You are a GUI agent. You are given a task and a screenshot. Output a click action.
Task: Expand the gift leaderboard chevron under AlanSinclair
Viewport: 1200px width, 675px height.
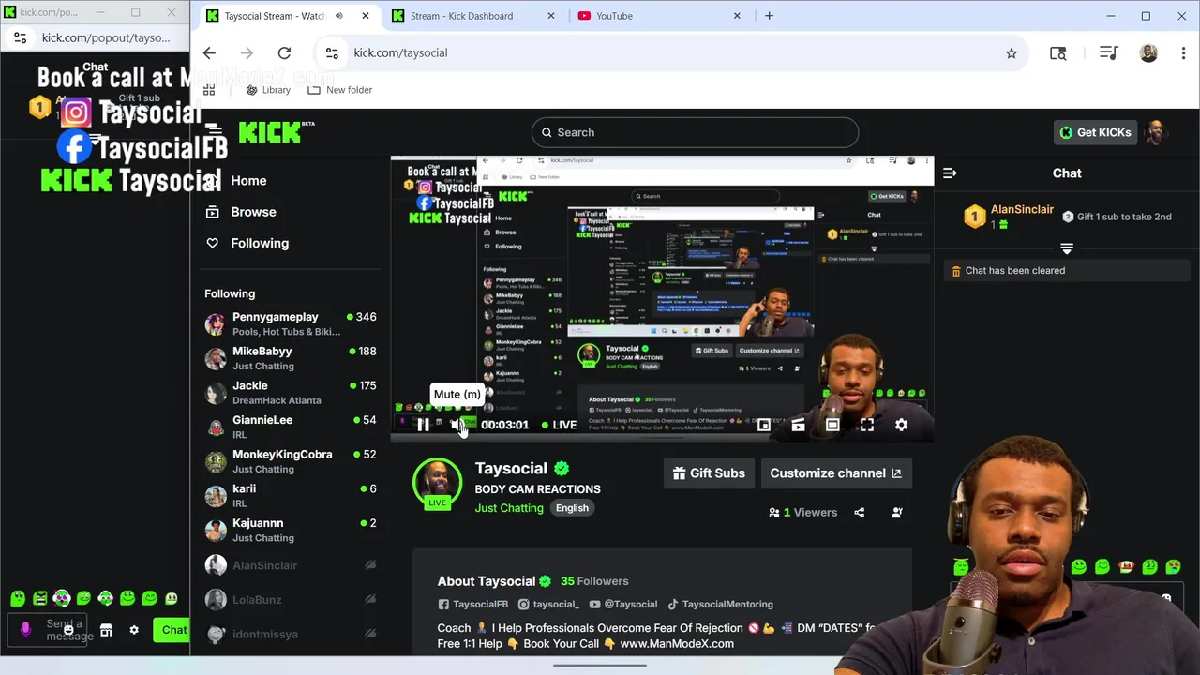pyautogui.click(x=1067, y=248)
